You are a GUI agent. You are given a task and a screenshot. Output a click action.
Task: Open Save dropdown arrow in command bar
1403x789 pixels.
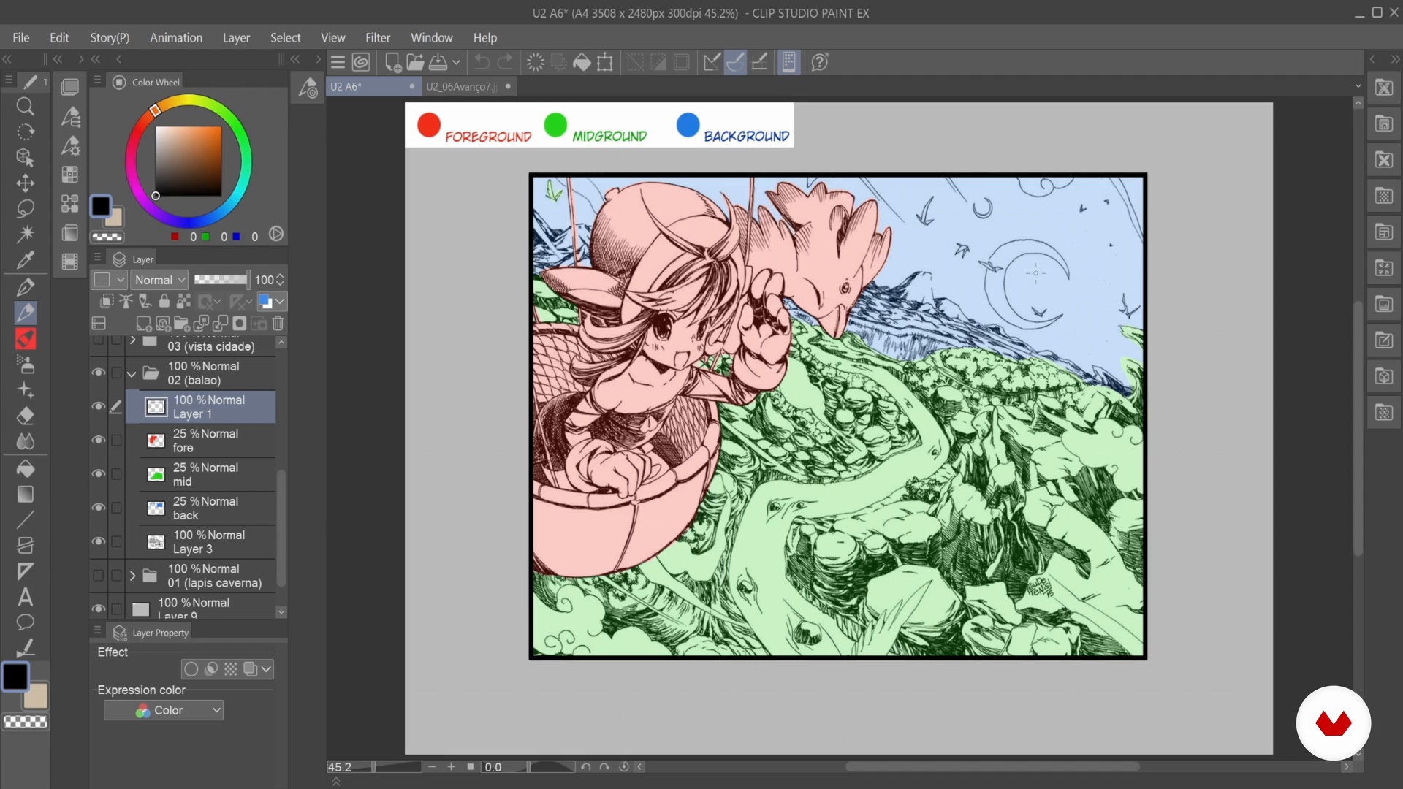tap(456, 62)
